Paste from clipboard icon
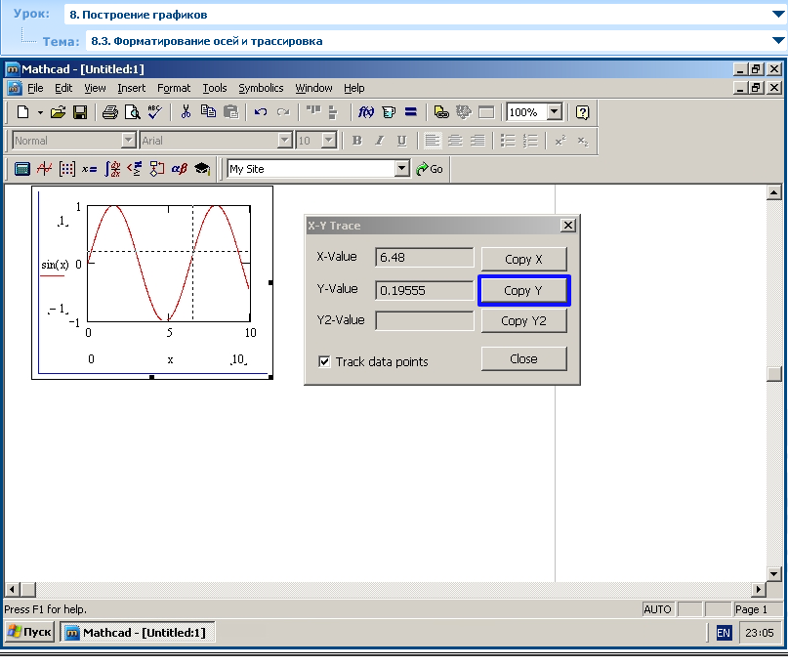Screen dimensions: 788x666 click(x=230, y=112)
